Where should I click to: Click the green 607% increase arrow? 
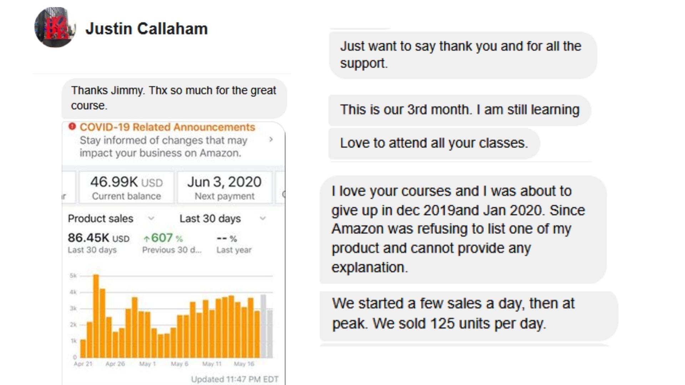click(146, 238)
